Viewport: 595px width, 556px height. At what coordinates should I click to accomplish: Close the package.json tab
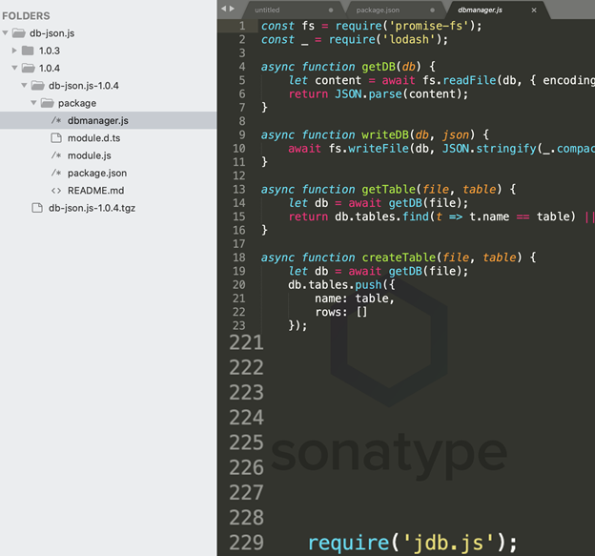point(430,10)
